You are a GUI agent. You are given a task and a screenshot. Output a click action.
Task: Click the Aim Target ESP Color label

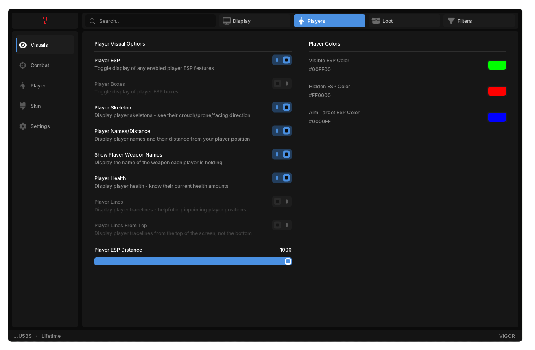[334, 113]
